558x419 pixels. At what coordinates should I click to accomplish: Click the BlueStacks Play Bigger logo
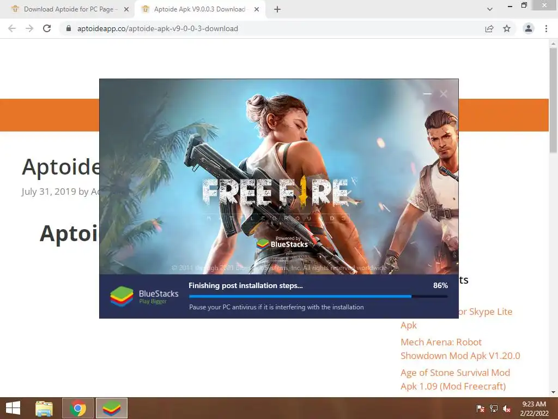144,296
